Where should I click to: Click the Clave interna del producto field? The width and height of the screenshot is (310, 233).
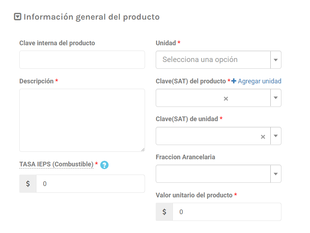(x=82, y=59)
